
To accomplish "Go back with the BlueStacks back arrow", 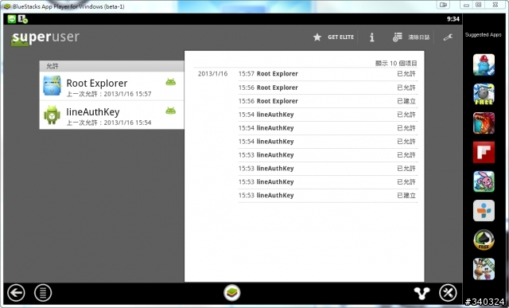I will point(16,293).
